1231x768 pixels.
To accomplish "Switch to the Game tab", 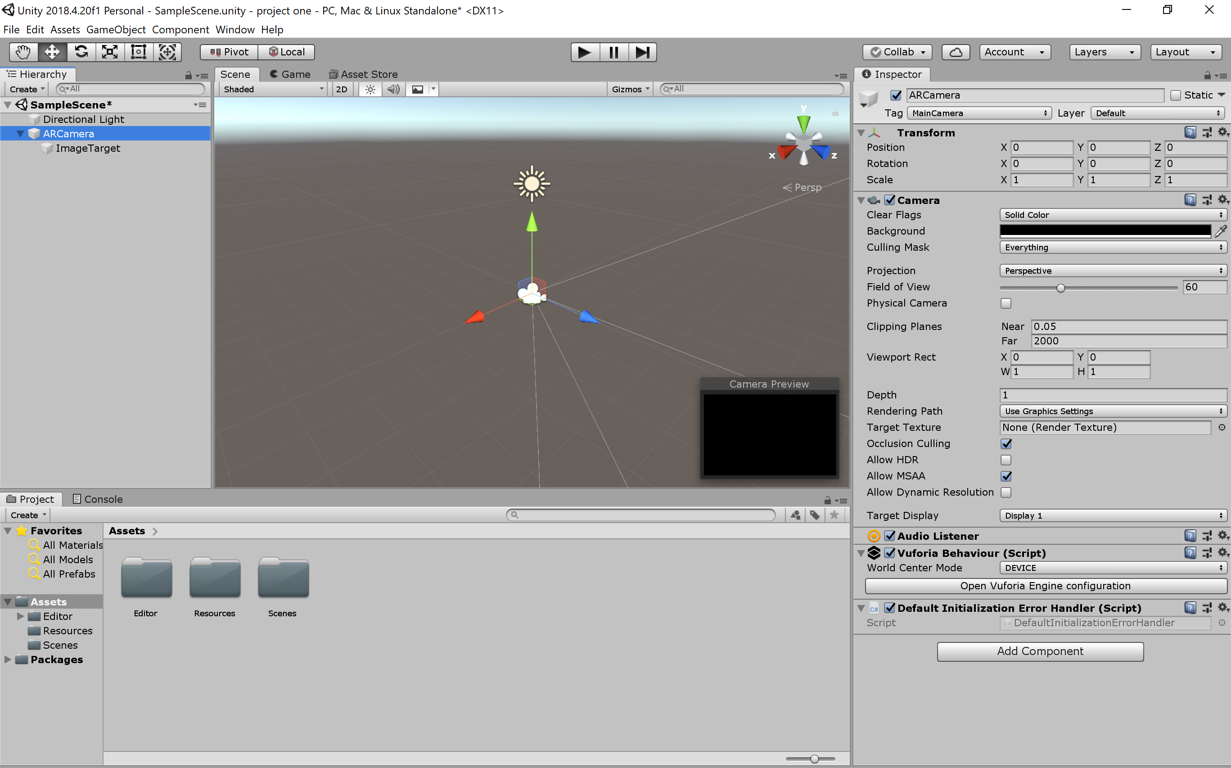I will 290,74.
